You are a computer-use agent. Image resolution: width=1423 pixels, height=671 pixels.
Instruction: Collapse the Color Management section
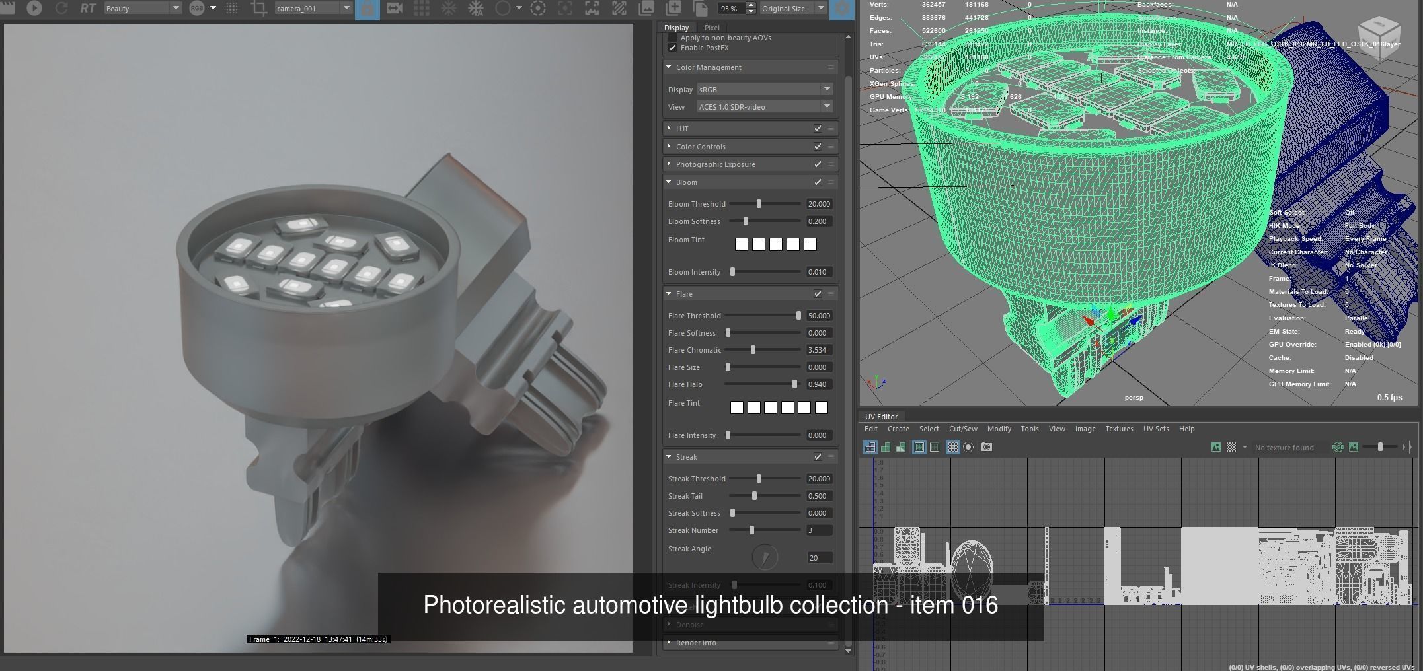[669, 67]
